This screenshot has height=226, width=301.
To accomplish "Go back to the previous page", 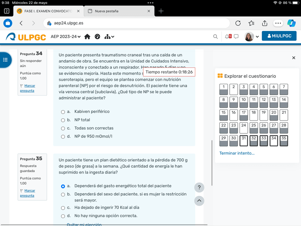I will (x=21, y=23).
